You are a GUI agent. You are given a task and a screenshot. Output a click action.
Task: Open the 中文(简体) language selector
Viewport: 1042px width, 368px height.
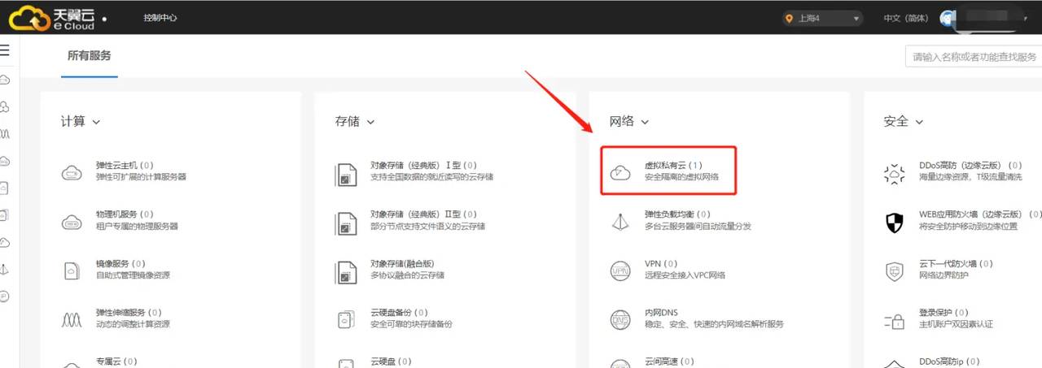click(x=905, y=18)
